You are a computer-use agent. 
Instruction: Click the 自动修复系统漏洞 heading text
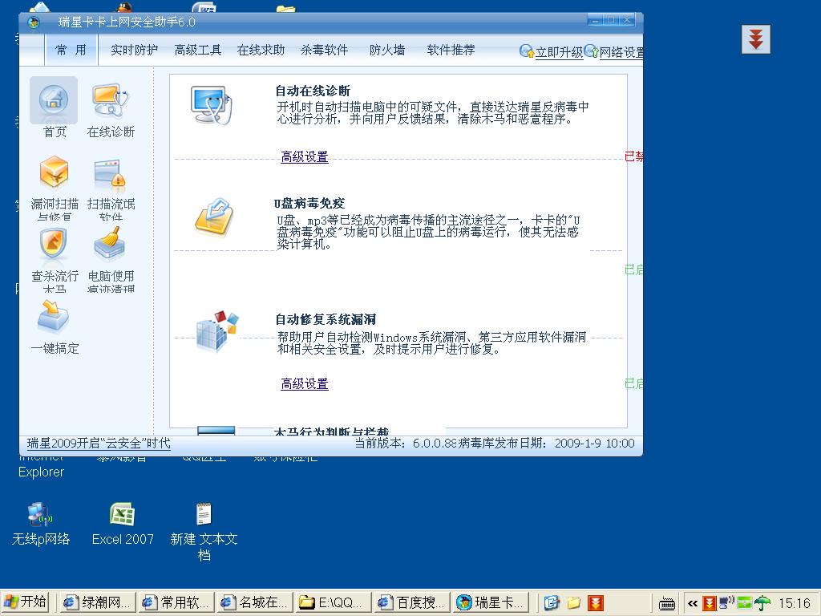(x=326, y=319)
